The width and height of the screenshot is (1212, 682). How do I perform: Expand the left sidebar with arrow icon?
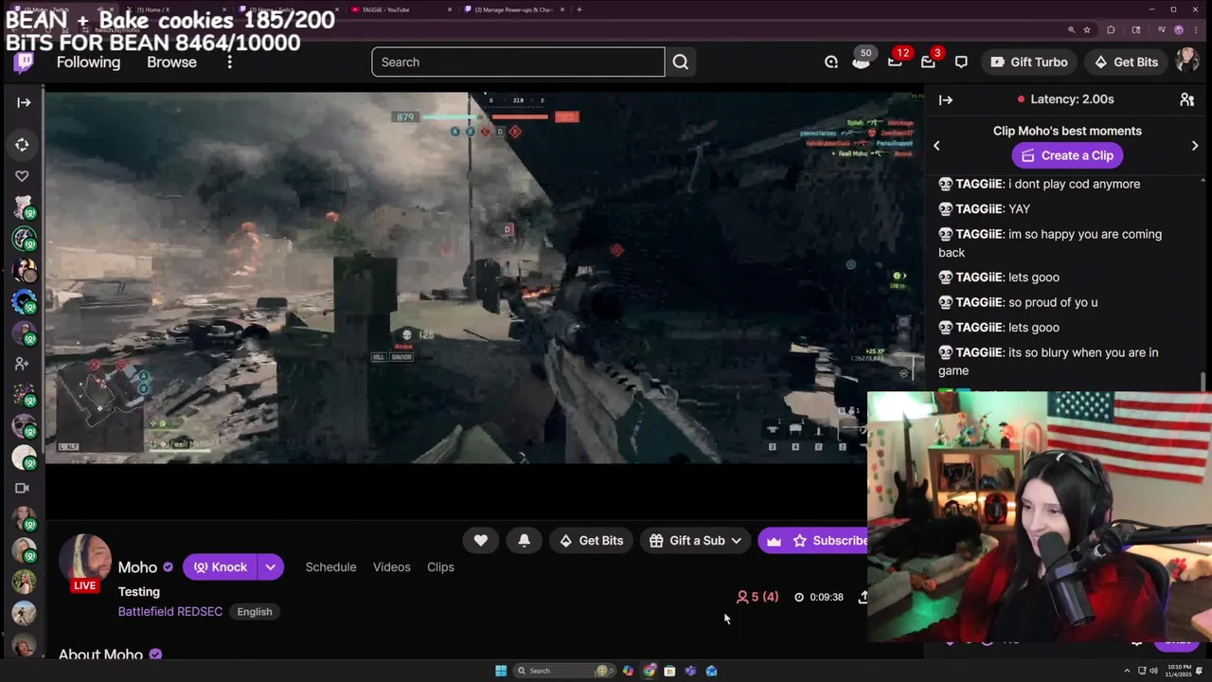tap(24, 102)
